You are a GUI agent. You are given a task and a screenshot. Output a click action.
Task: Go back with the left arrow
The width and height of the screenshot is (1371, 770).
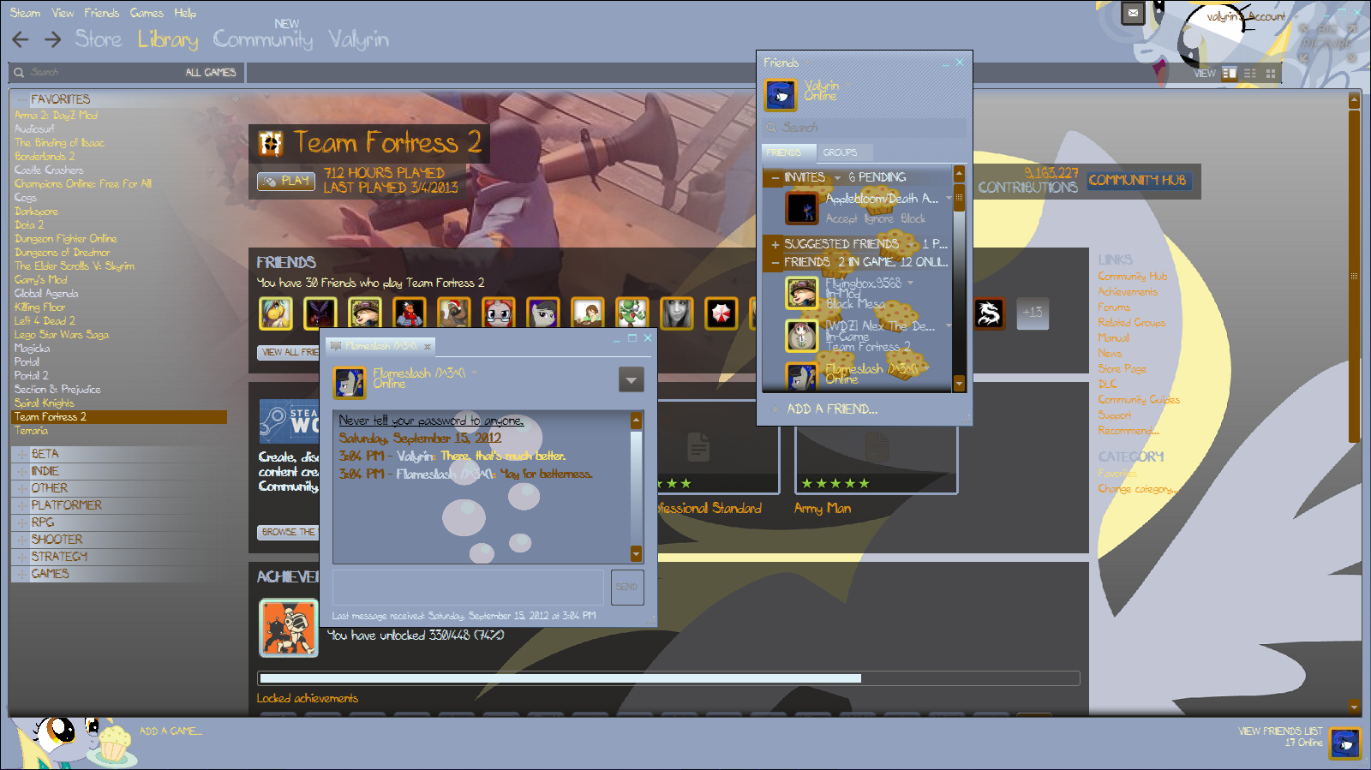click(21, 39)
